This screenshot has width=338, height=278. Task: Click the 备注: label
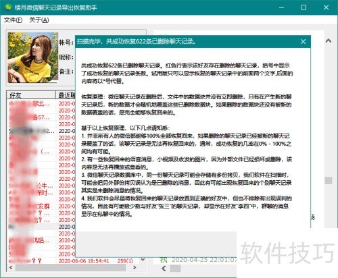[66, 72]
